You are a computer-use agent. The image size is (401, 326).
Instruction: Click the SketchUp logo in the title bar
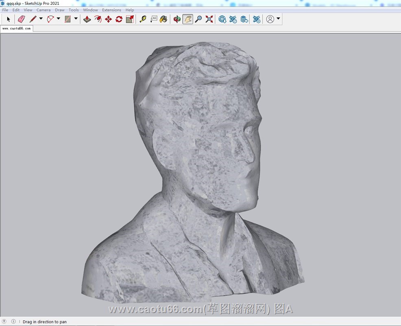click(x=3, y=3)
